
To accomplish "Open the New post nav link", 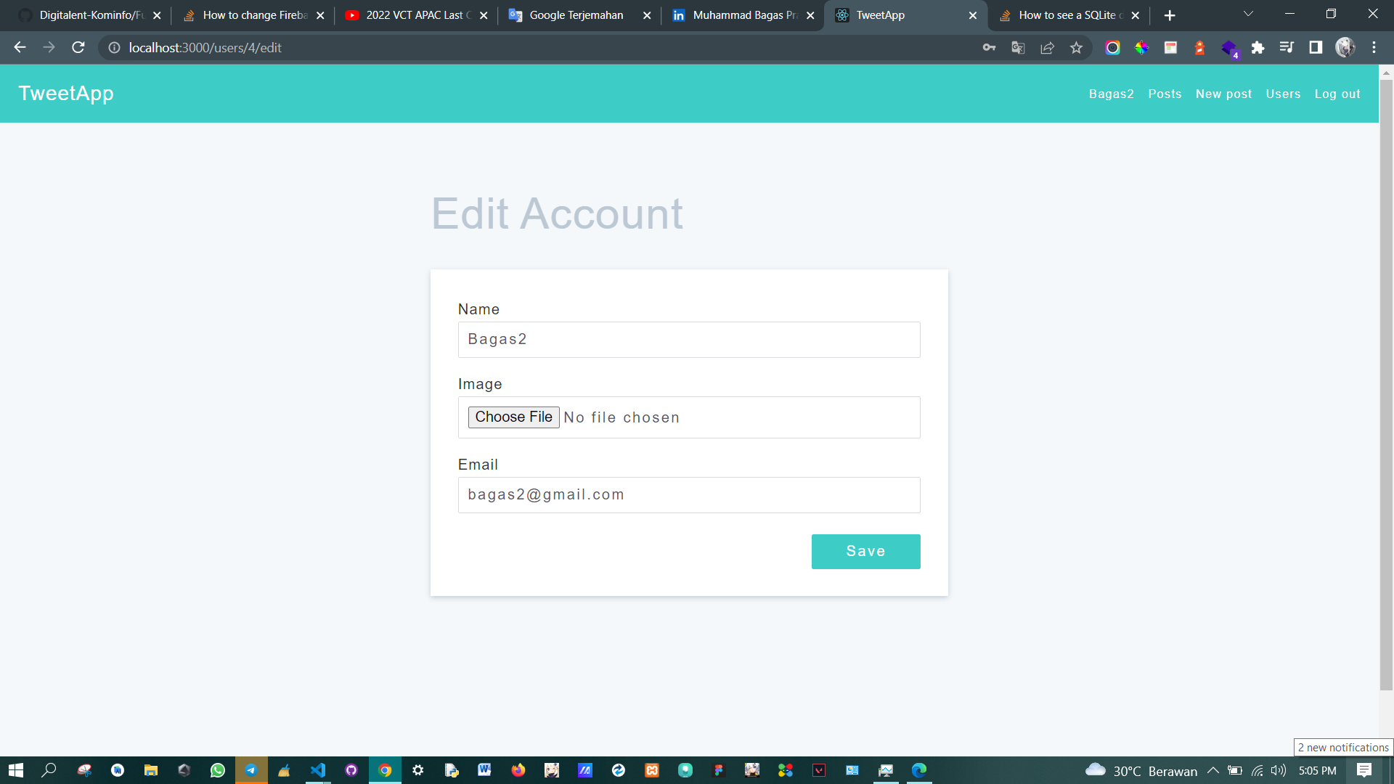I will [1223, 94].
